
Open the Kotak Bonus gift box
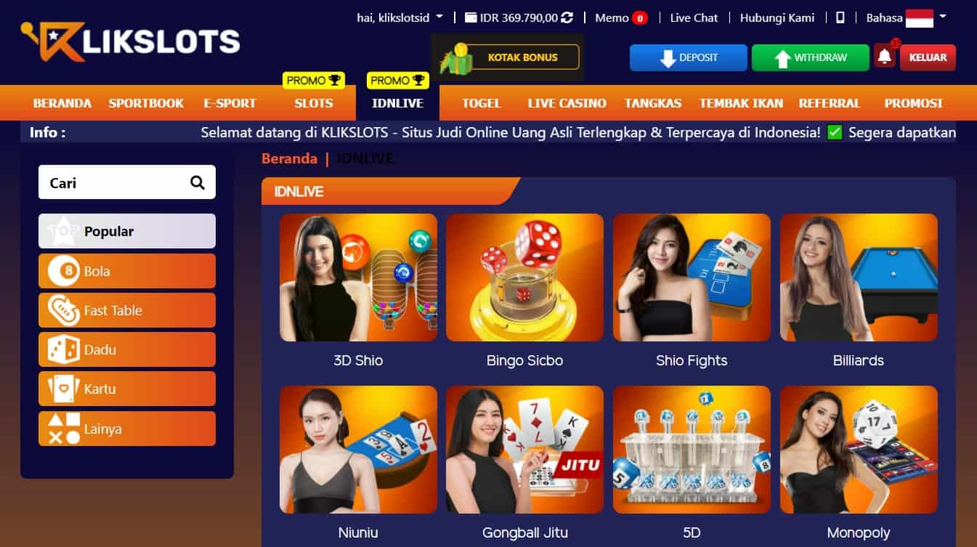click(x=507, y=57)
